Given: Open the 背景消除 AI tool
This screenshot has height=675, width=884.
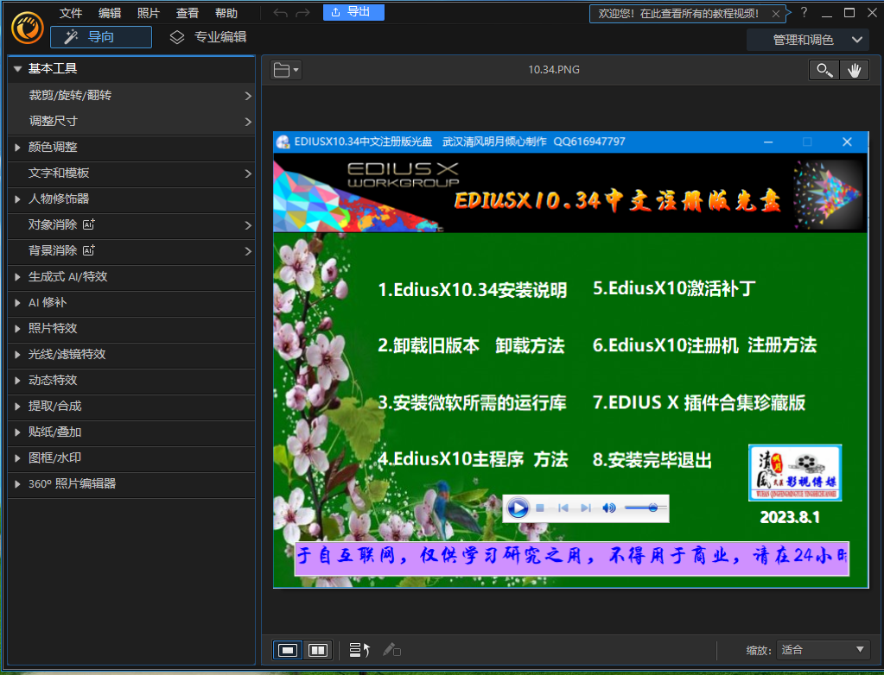Looking at the screenshot, I should [x=131, y=251].
